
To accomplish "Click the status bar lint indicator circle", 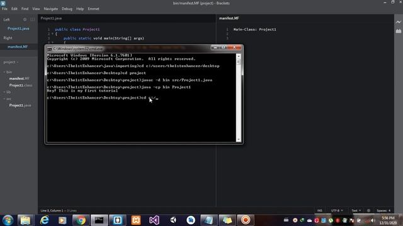I will click(368, 211).
